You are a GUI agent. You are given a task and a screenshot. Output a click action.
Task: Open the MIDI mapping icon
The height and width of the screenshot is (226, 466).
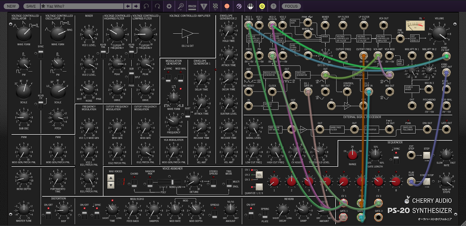coord(192,6)
